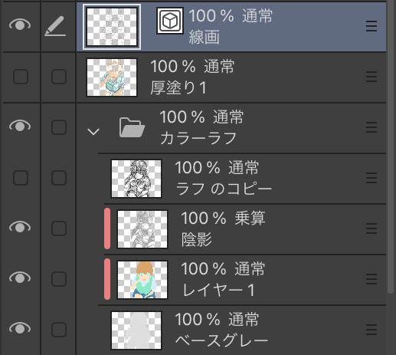396x355 pixels.
Task: Click the カラーラフ folder icon
Action: pos(132,127)
